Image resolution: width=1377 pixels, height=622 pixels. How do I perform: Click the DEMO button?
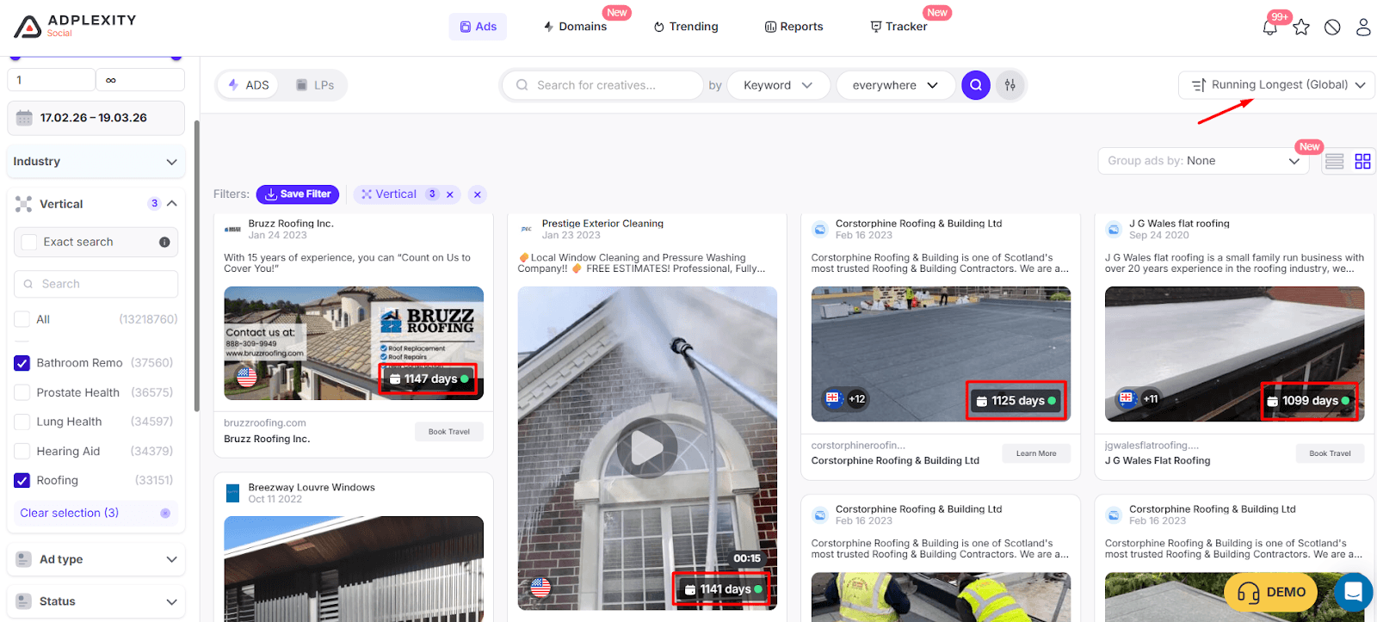(1272, 592)
